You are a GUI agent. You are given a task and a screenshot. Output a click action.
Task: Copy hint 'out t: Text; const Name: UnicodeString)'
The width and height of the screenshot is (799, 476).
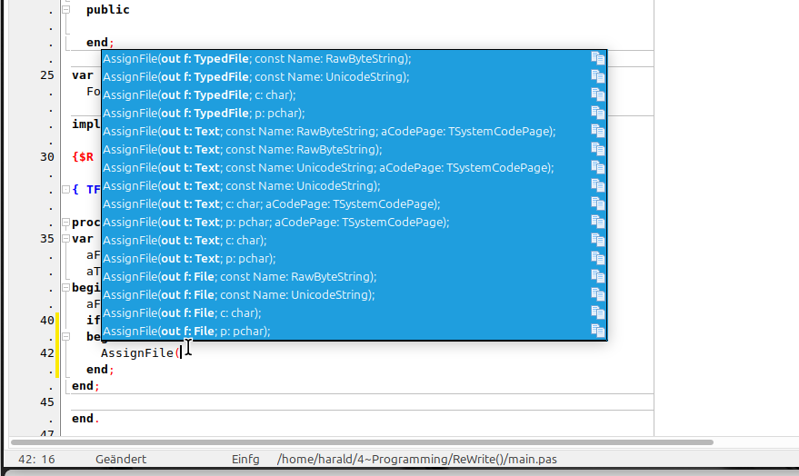point(598,186)
